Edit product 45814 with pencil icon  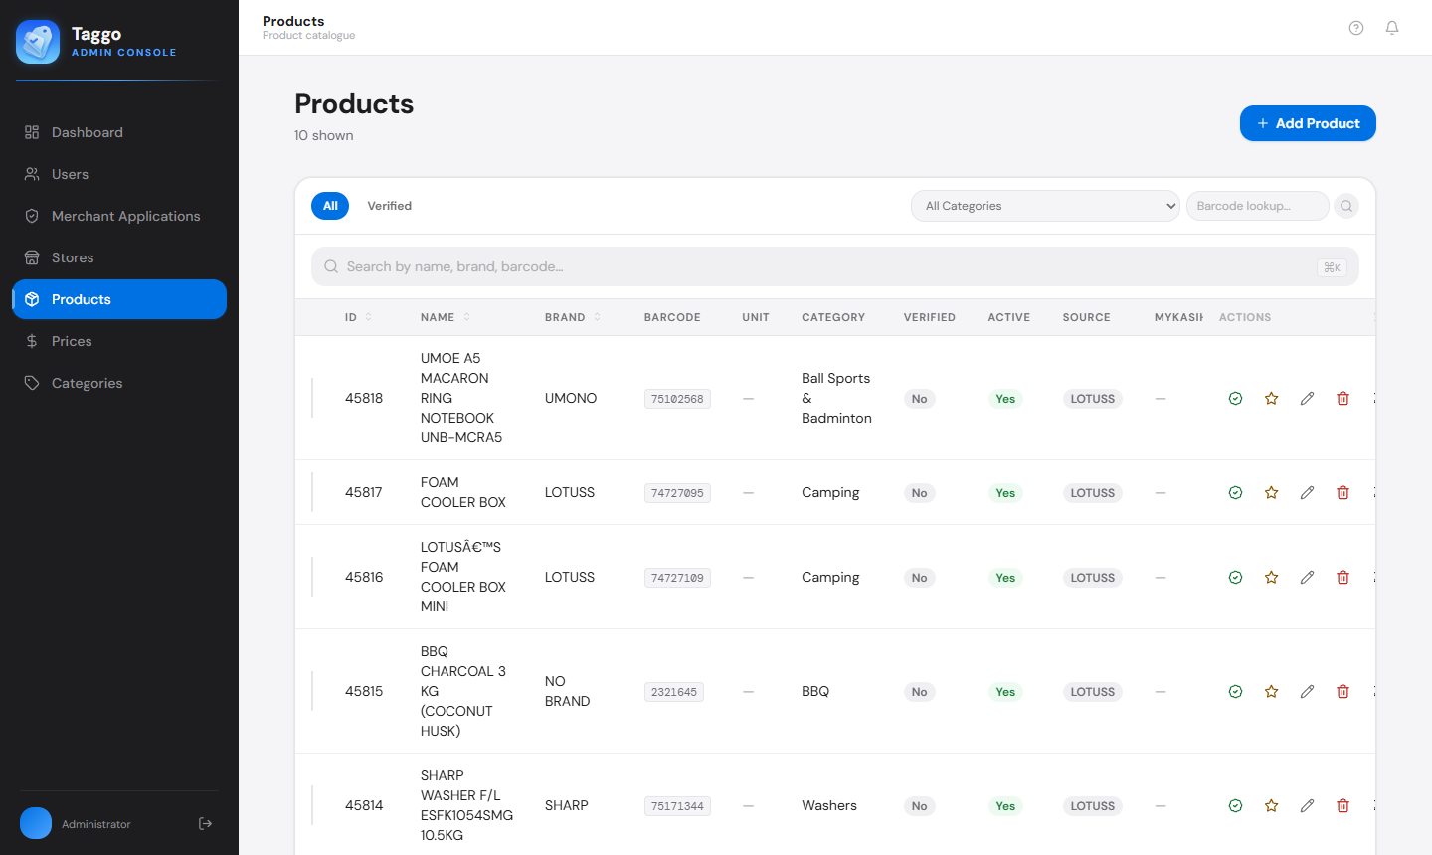pos(1307,805)
